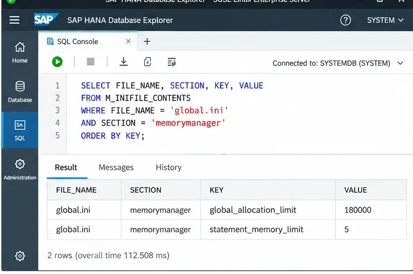Click the stop execution button

click(90, 61)
